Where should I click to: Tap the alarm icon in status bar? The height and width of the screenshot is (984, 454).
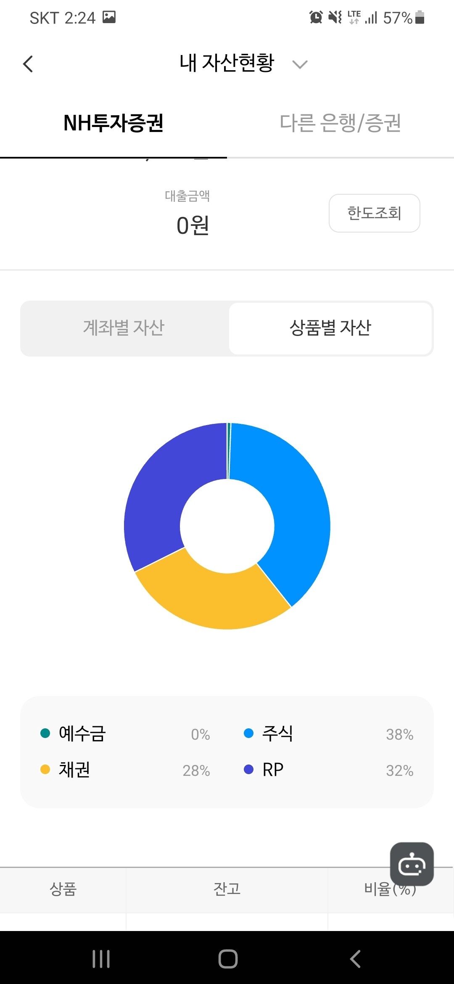click(316, 18)
